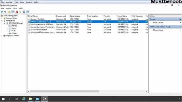The image size is (182, 102).
Task: Open File Explorer from the taskbar
Action: (x=31, y=99)
